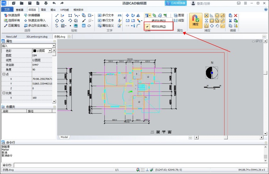Expand the polyline tool dropdown arrow

pos(79,16)
